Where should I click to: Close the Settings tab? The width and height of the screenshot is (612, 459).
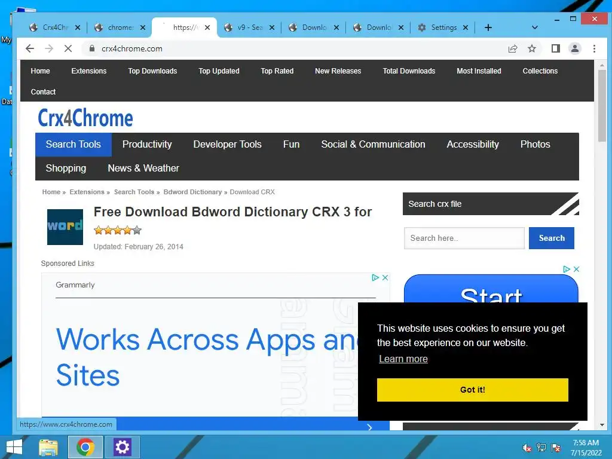coord(465,27)
